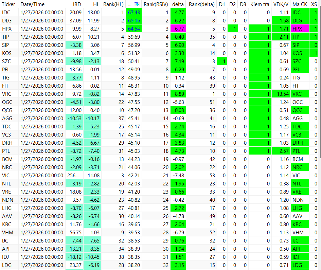Click the magenta HPX Ma CK cell
The height and width of the screenshot is (270, 321).
tap(300, 29)
